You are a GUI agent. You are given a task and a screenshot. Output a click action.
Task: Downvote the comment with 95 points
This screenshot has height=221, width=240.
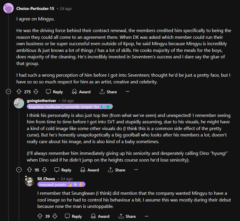44,170
